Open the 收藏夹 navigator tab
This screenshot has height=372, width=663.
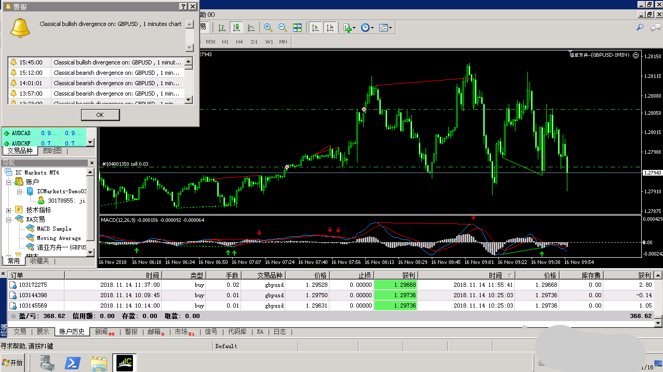[x=39, y=261]
